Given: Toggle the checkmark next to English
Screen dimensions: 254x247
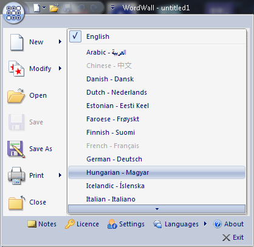Looking at the screenshot, I should point(75,36).
